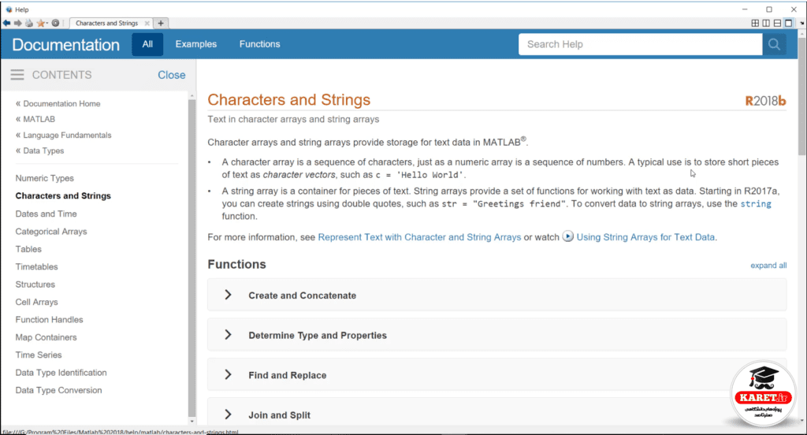Select the All filter tab
This screenshot has height=435, width=807.
point(147,44)
